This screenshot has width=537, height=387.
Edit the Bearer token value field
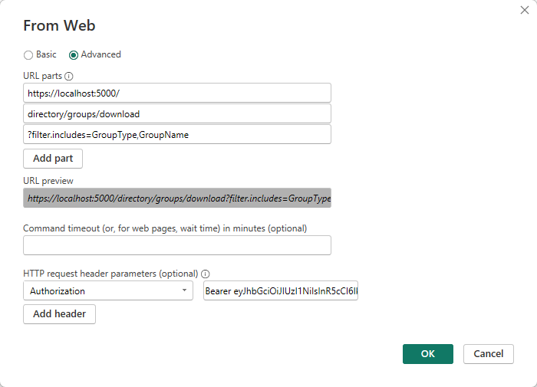(x=281, y=290)
